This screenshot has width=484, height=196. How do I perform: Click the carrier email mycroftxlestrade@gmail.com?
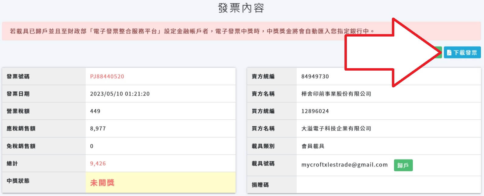click(344, 165)
